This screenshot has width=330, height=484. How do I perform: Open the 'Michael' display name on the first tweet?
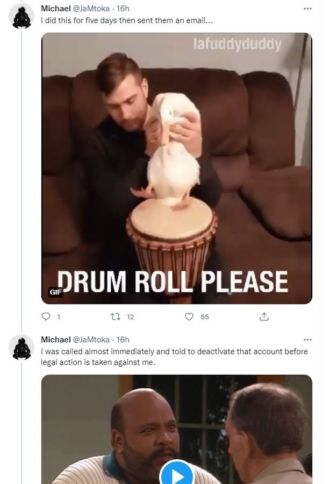(56, 9)
